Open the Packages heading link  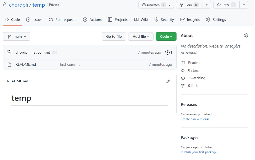190,138
